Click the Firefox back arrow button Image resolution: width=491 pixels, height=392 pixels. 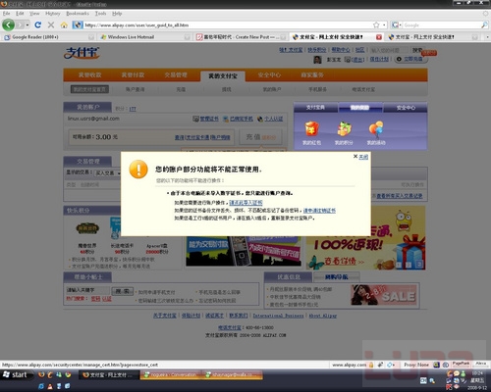pos(8,24)
